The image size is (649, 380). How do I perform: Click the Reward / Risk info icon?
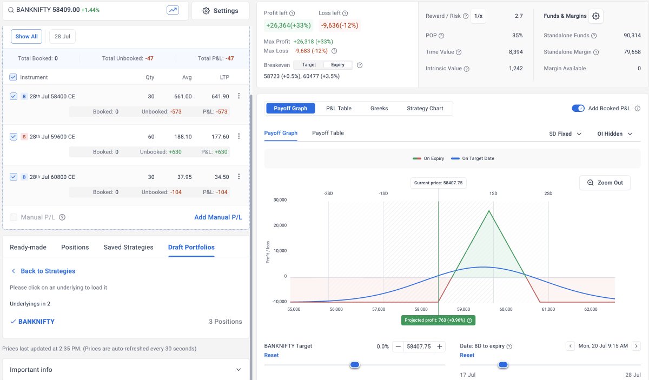click(x=466, y=16)
